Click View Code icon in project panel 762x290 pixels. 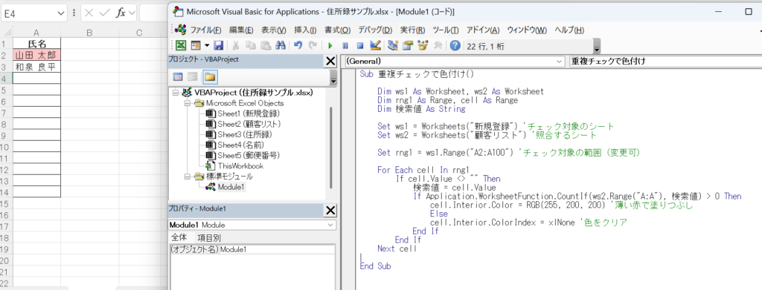[x=178, y=77]
